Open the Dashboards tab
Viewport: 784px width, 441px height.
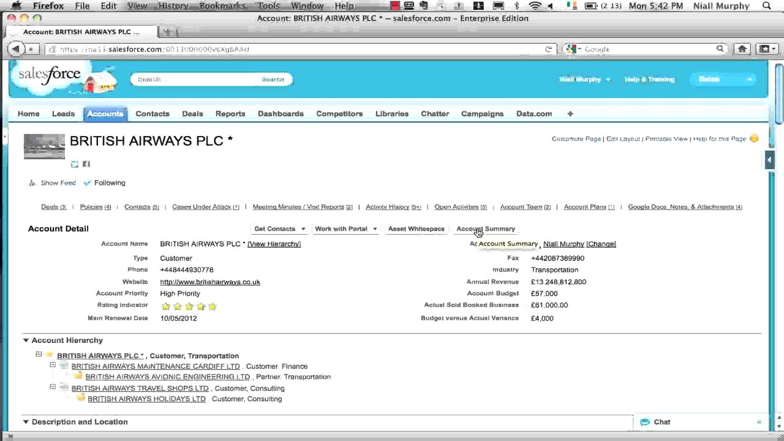pos(281,113)
